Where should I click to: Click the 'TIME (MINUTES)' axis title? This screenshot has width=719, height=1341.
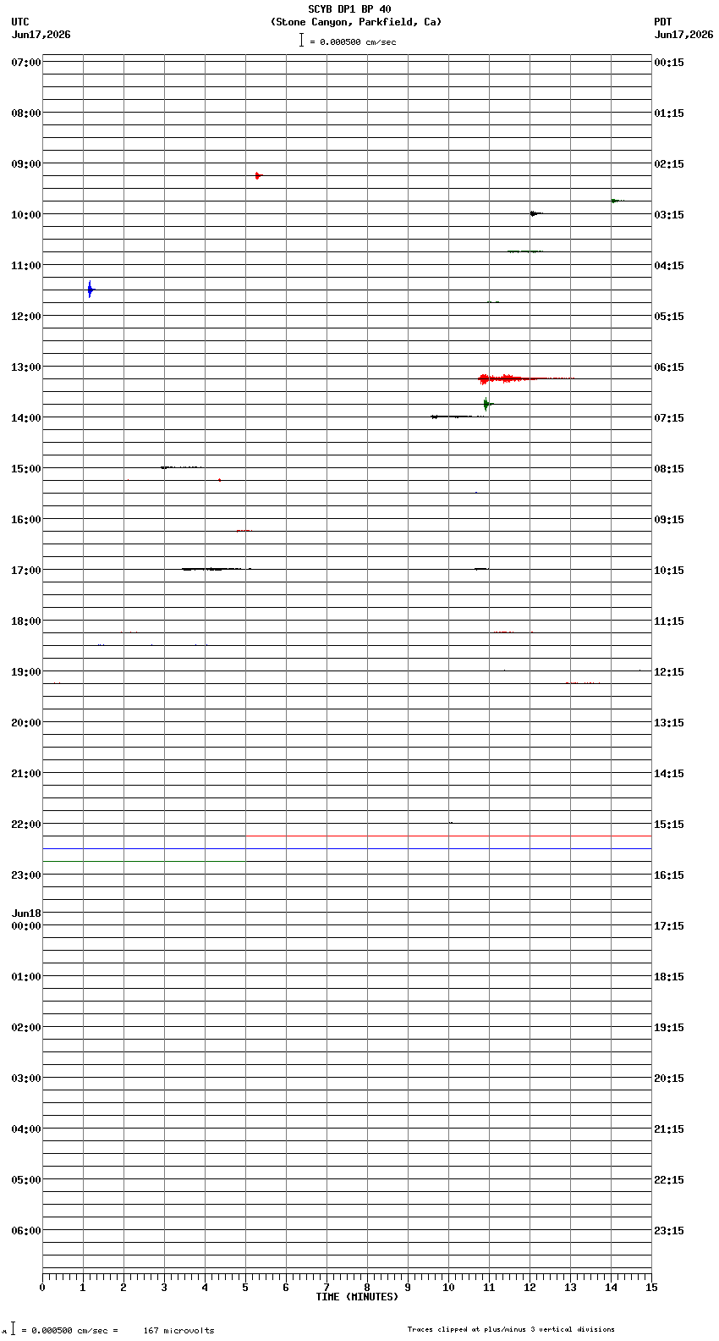[357, 1297]
